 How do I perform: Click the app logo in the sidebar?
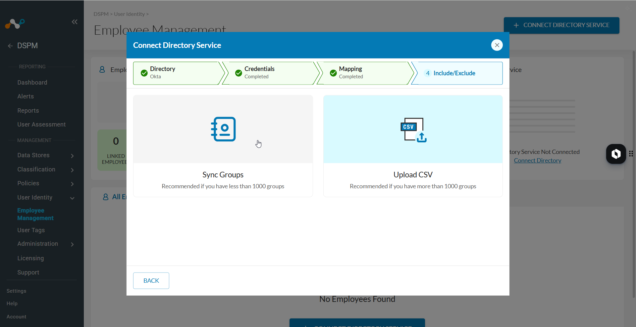(15, 24)
